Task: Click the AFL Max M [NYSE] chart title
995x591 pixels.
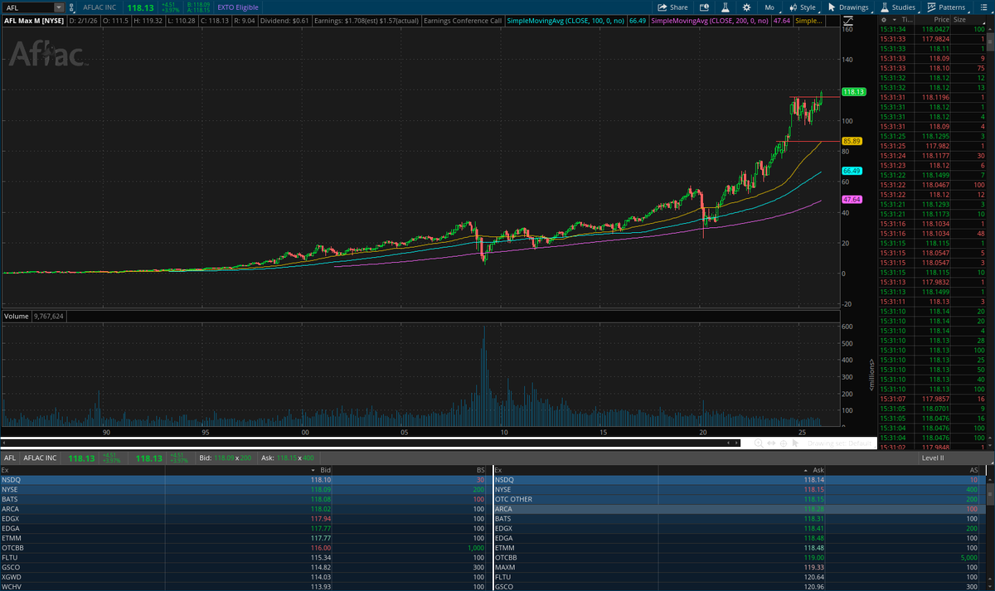Action: (32, 19)
